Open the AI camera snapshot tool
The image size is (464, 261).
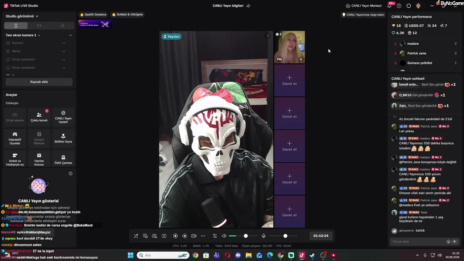[154, 236]
